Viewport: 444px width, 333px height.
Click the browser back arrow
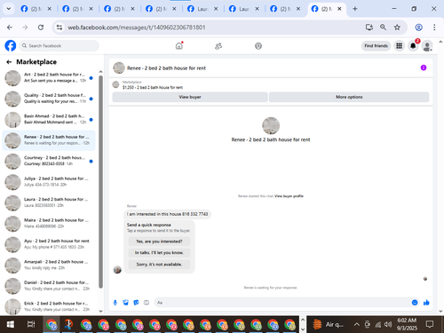pyautogui.click(x=10, y=28)
